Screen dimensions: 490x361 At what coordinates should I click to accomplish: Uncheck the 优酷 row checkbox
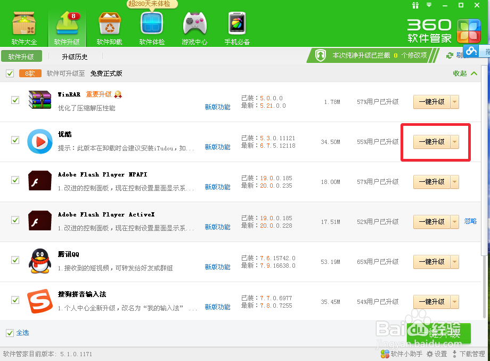[15, 140]
